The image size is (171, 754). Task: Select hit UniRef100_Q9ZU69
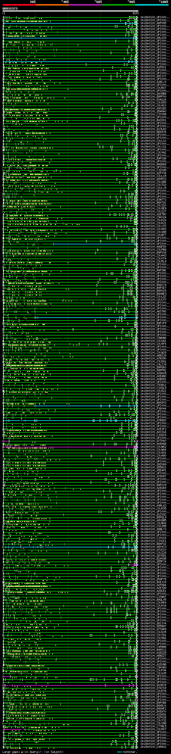pos(153,464)
